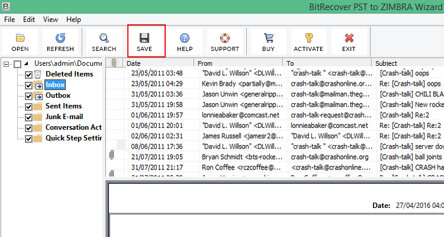This screenshot has height=237, width=444.
Task: Open a PST file with OPEN button
Action: click(20, 41)
